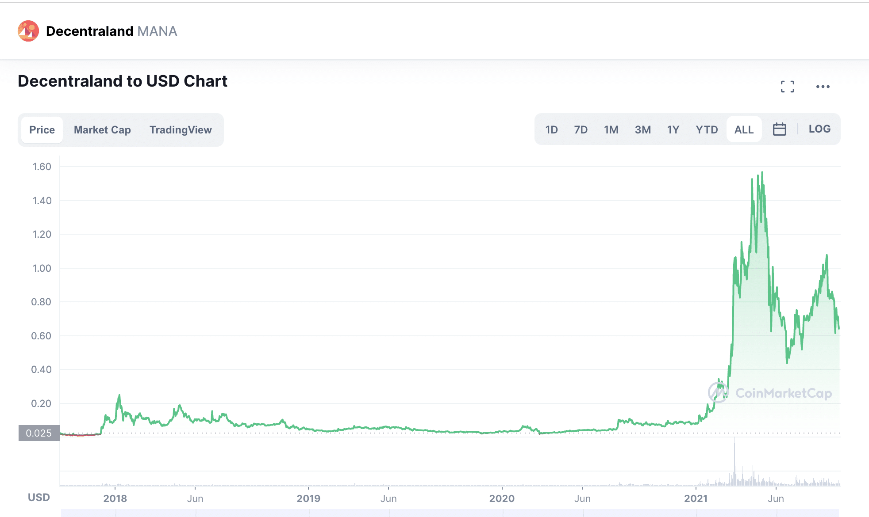Viewport: 869px width, 517px height.
Task: Click the 0.20 y-axis label
Action: [x=41, y=403]
